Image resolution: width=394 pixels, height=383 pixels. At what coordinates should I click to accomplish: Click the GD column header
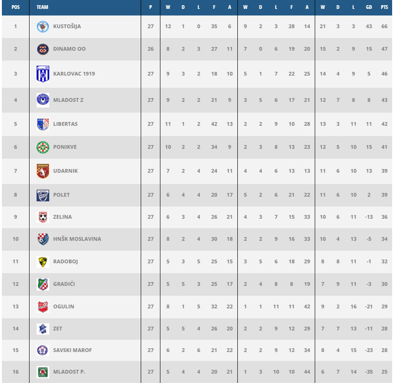(370, 8)
